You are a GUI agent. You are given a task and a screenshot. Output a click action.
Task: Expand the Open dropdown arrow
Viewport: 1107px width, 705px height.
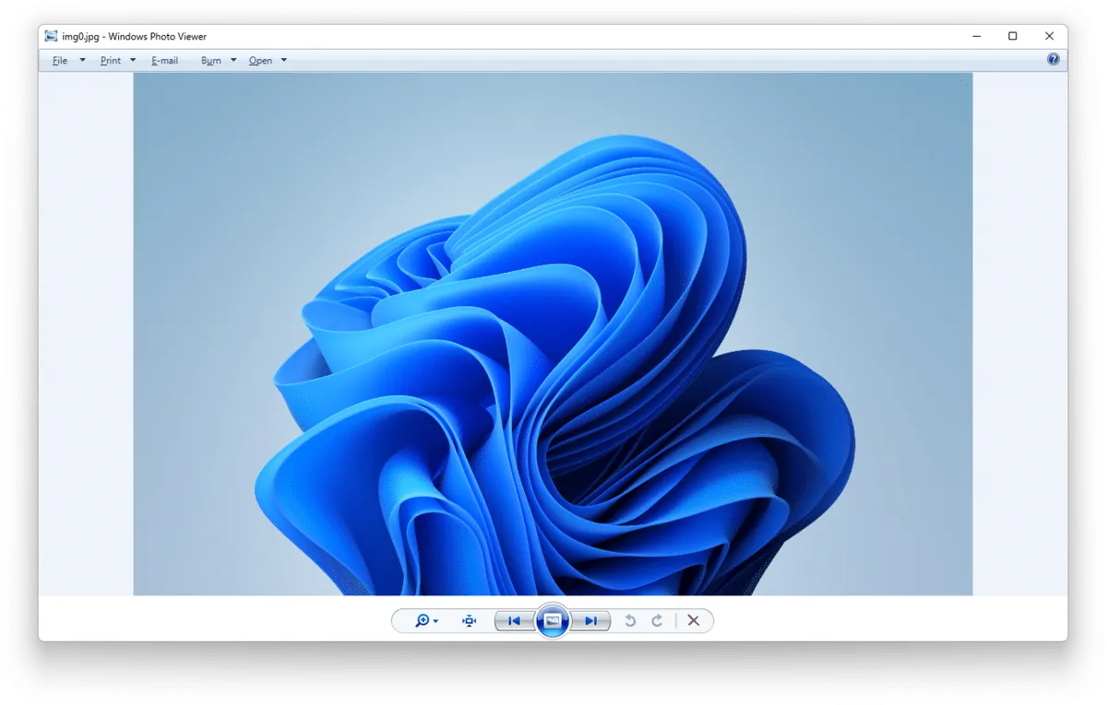point(284,61)
